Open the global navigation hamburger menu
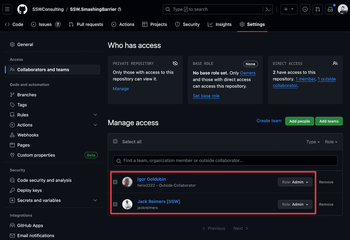This screenshot has width=350, height=240. [7, 9]
